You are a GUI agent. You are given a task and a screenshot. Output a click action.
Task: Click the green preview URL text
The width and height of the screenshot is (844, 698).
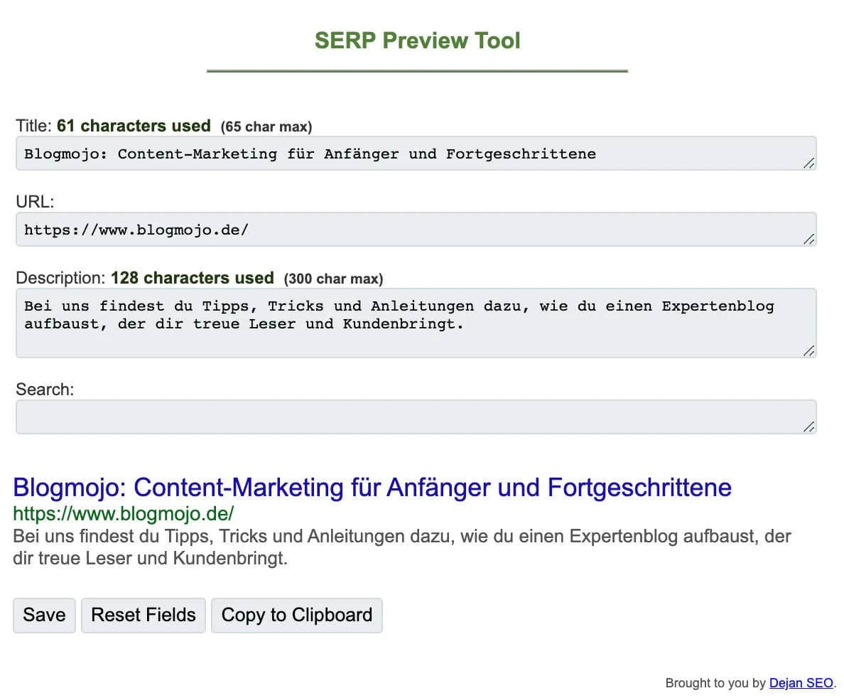[123, 513]
